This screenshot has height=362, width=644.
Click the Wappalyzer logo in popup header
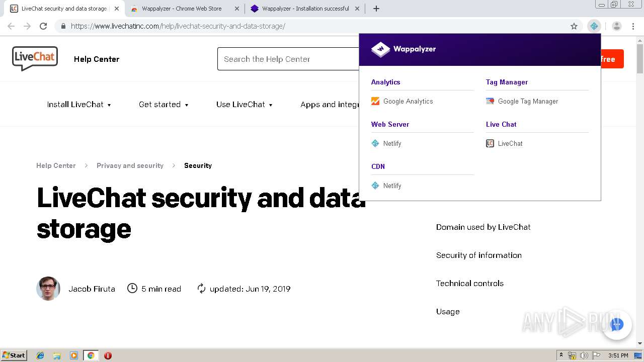404,49
